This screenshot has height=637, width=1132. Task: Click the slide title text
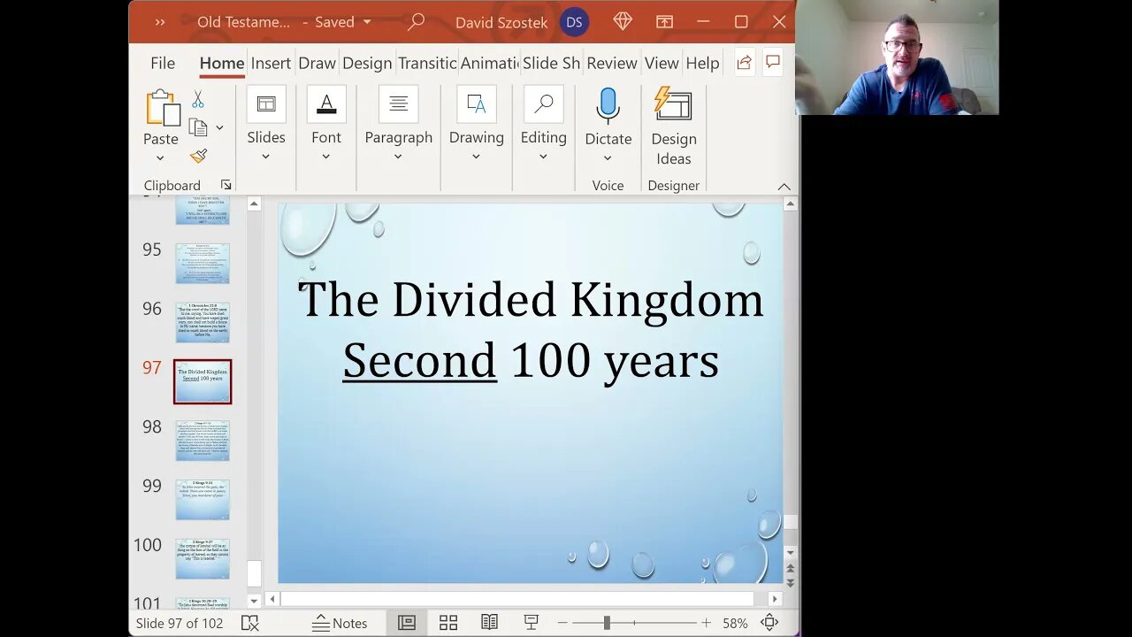pos(531,329)
